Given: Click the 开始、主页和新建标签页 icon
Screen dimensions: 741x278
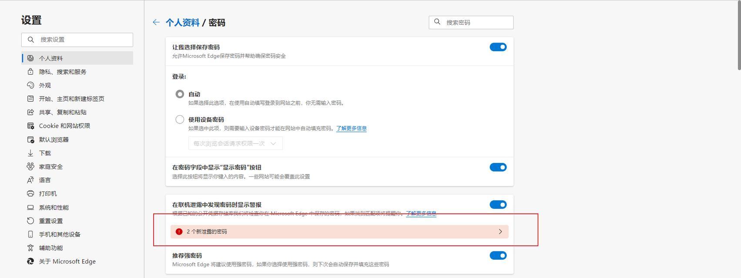Looking at the screenshot, I should 30,99.
